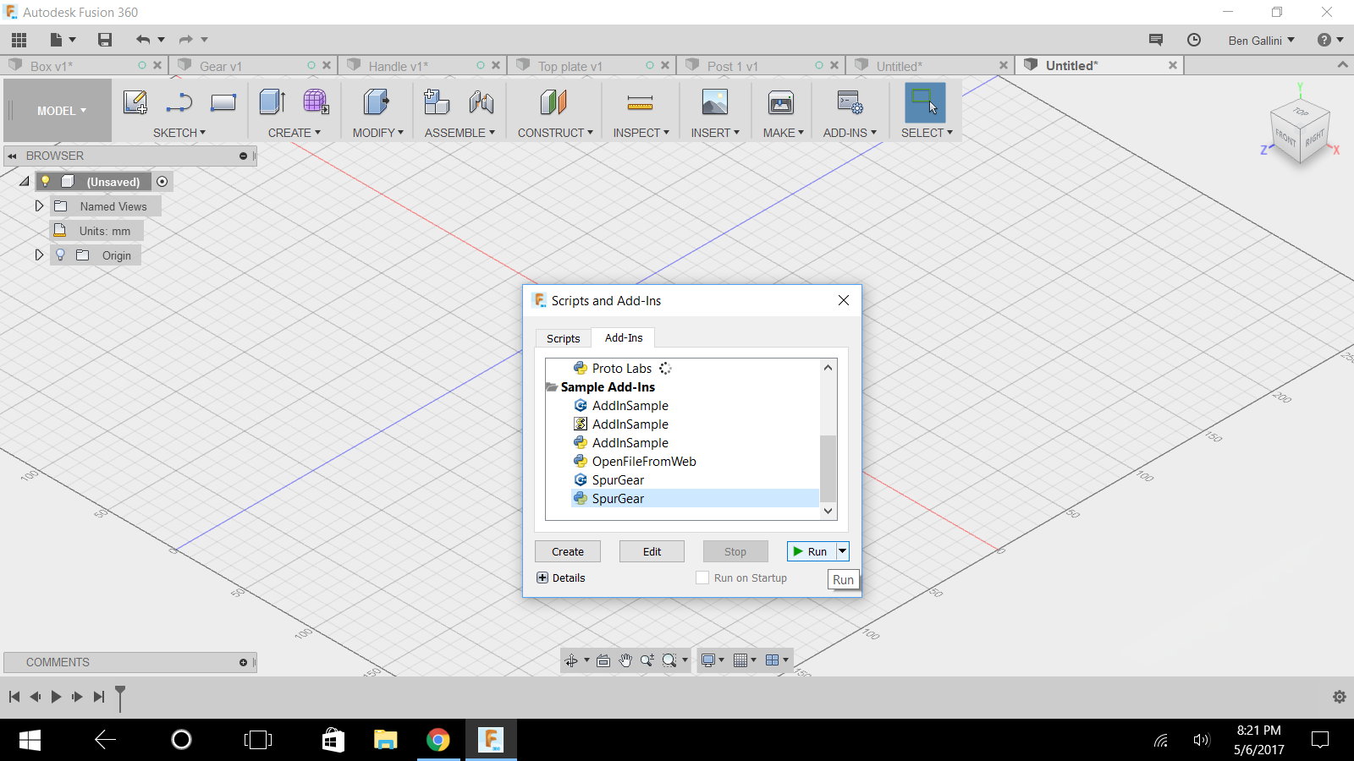Enable Run on Startup checkbox
The image size is (1354, 761).
[x=702, y=578]
